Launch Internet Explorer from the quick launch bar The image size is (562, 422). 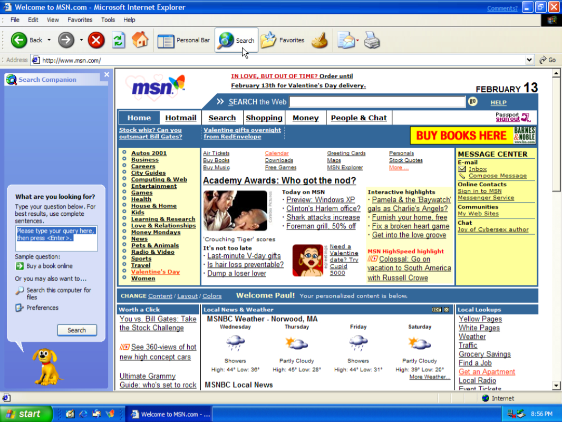click(x=83, y=414)
